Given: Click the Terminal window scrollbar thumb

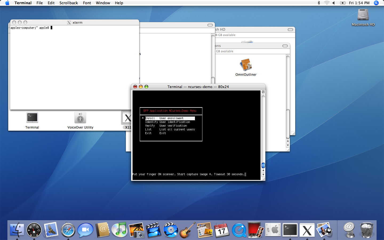Looking at the screenshot, I should tap(263, 165).
